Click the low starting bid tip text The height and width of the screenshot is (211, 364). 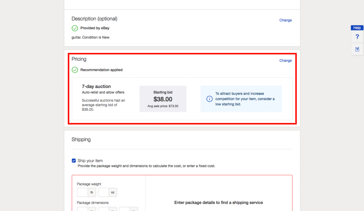tap(245, 99)
